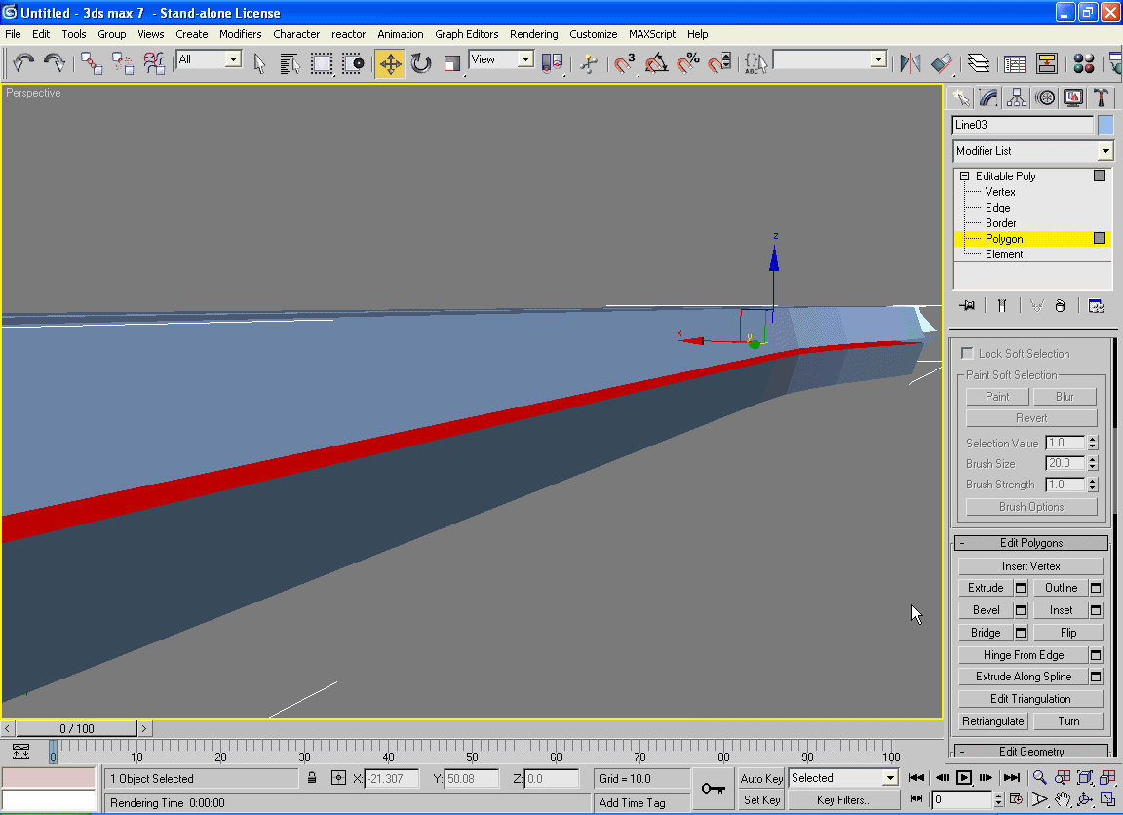
Task: Toggle the 3D Snaps magnet icon
Action: pyautogui.click(x=624, y=64)
